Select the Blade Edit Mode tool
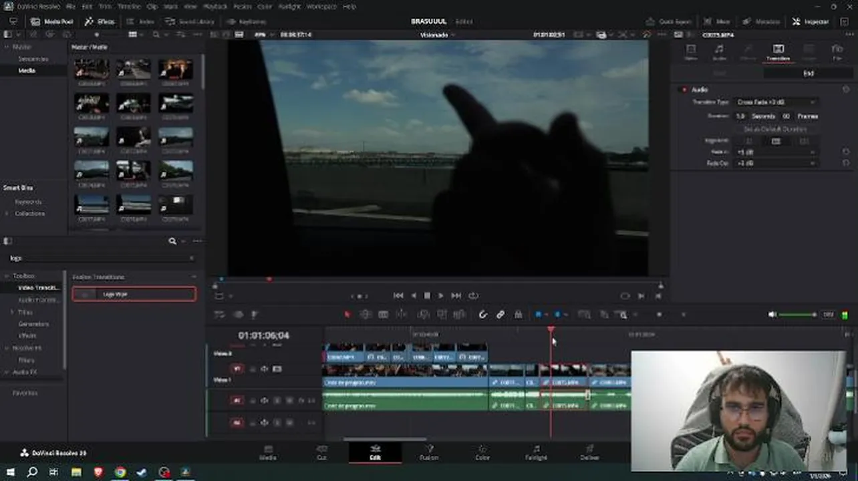Screen dimensions: 858x481 coord(401,315)
